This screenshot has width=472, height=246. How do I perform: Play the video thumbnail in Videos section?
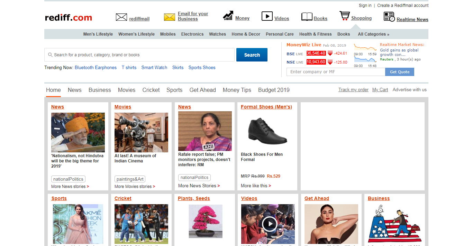point(269,224)
